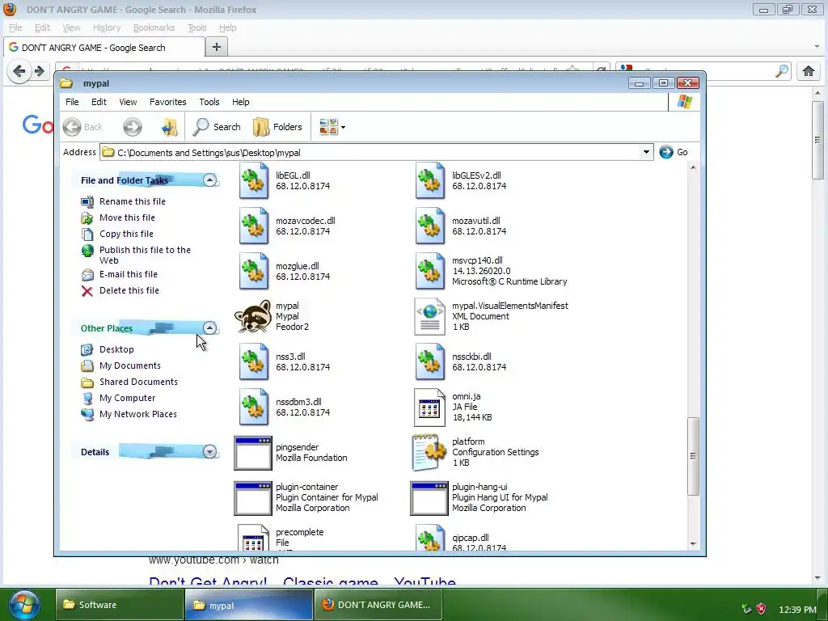The width and height of the screenshot is (828, 621).
Task: Select the nssckbi.dll file icon
Action: [430, 361]
